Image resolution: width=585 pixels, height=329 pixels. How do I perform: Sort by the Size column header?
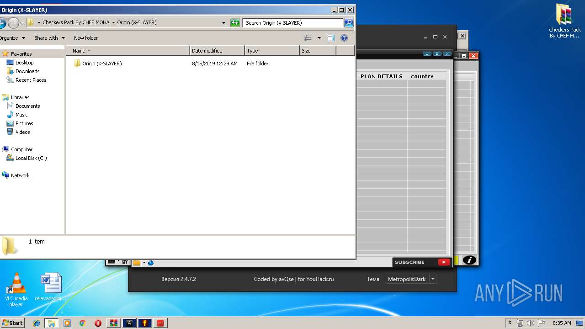pos(318,51)
